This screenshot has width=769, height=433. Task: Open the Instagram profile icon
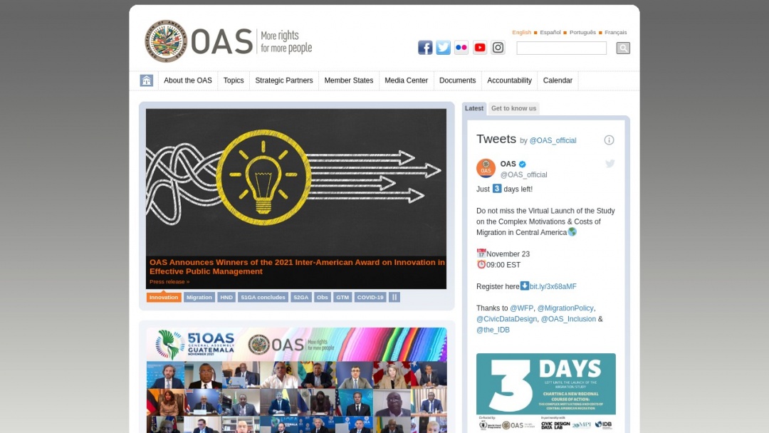pos(498,47)
